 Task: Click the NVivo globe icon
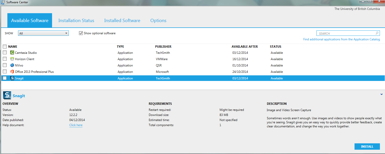coord(12,65)
